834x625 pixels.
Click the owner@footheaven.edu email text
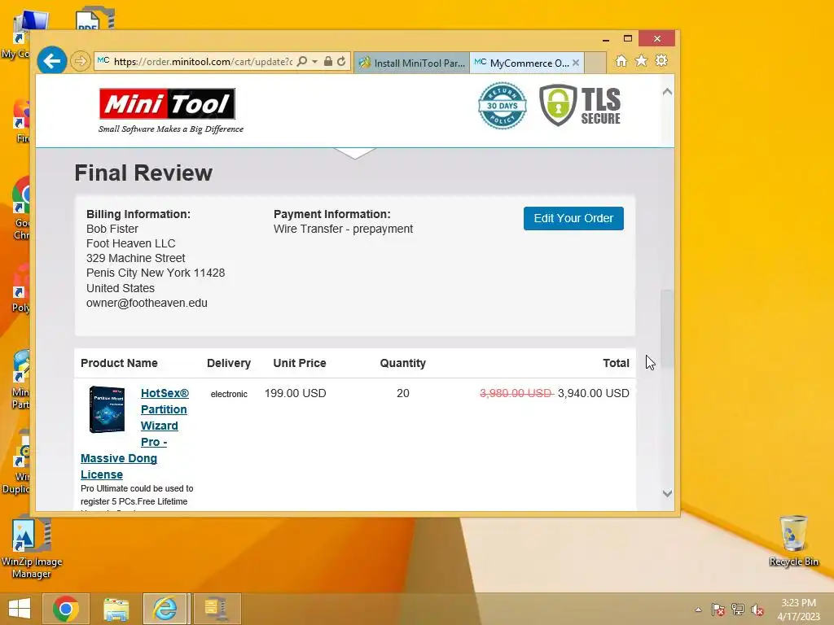(147, 303)
